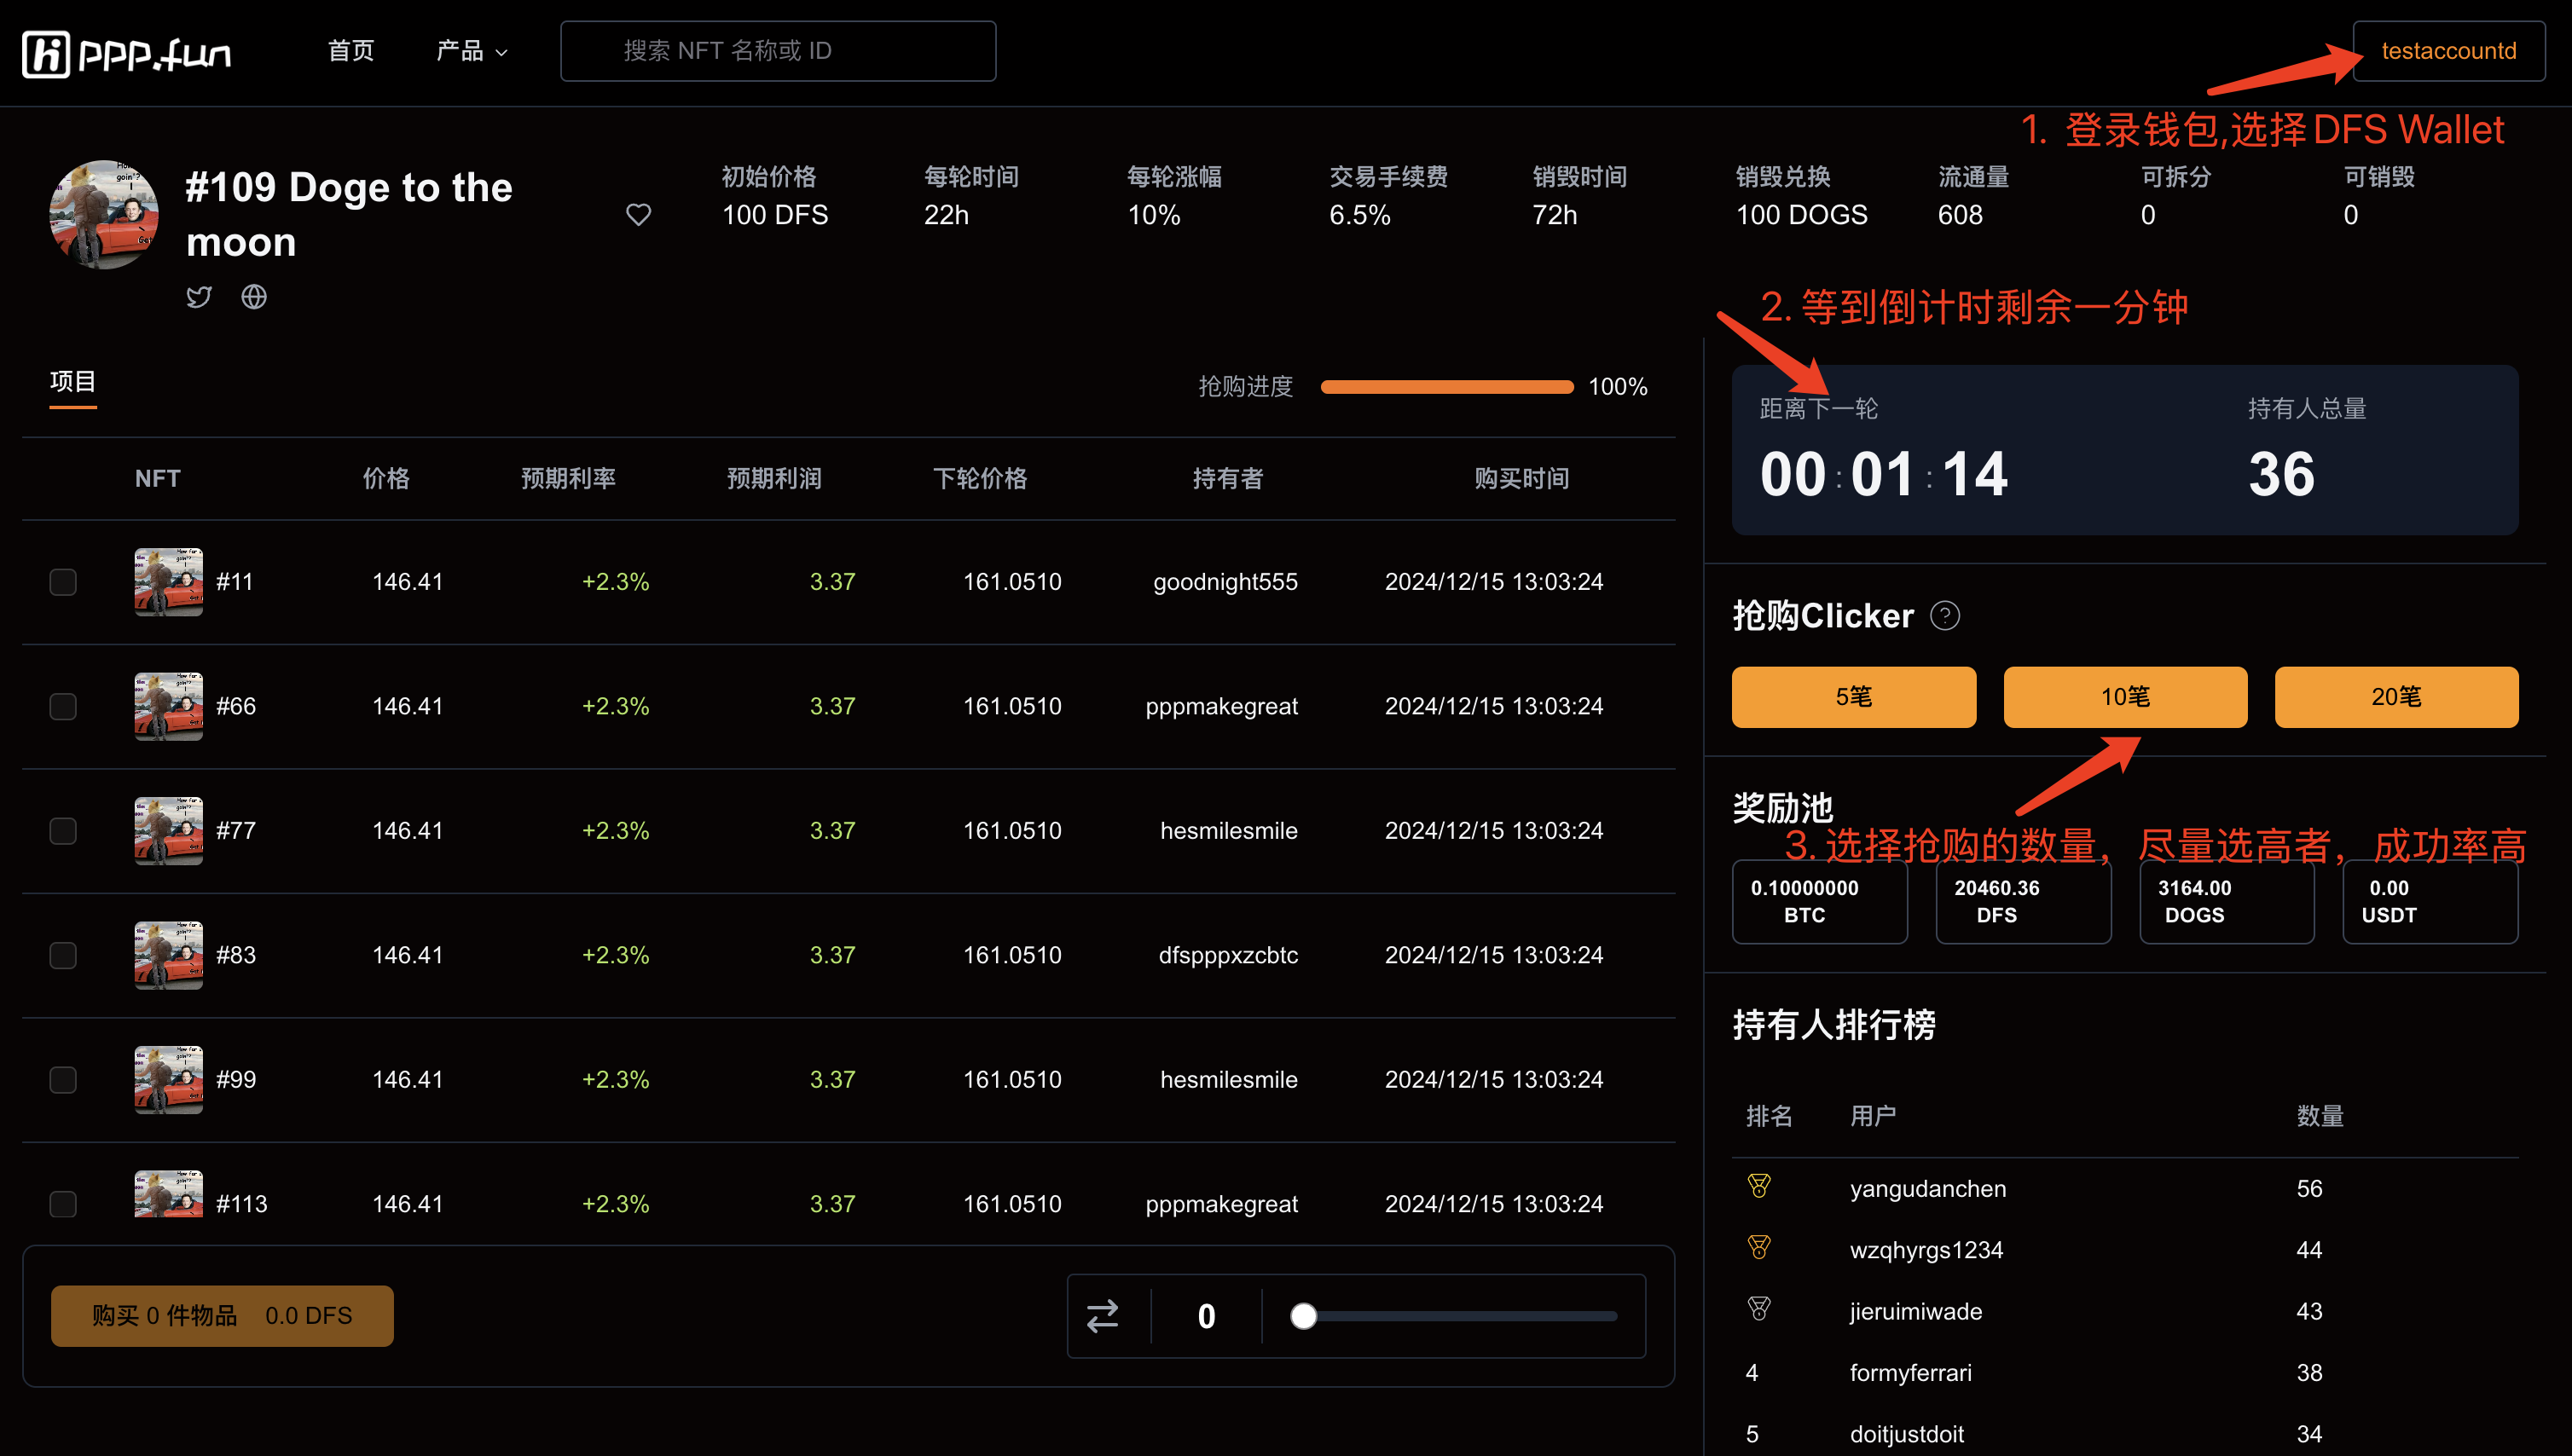Viewport: 2572px width, 1456px height.
Task: Click the purchase quantity slider handle
Action: click(1302, 1316)
